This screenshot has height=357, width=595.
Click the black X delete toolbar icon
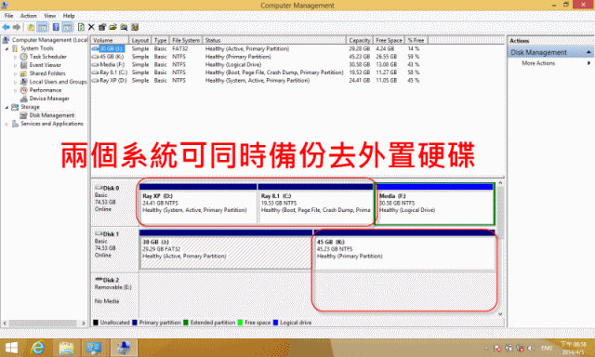point(91,27)
